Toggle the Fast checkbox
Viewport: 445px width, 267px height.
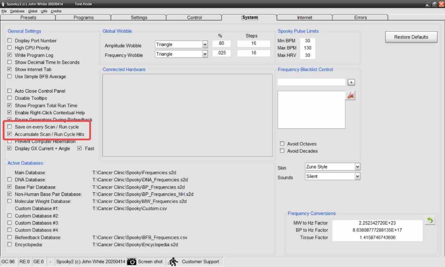[x=80, y=148]
